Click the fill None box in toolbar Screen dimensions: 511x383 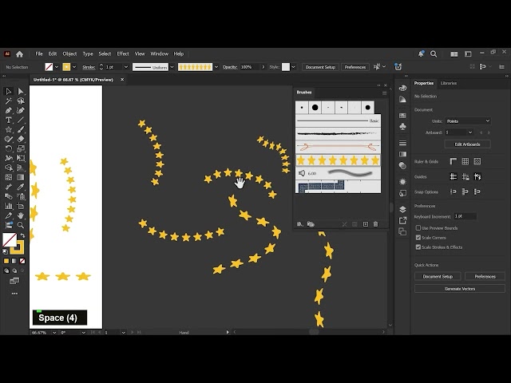(10, 239)
